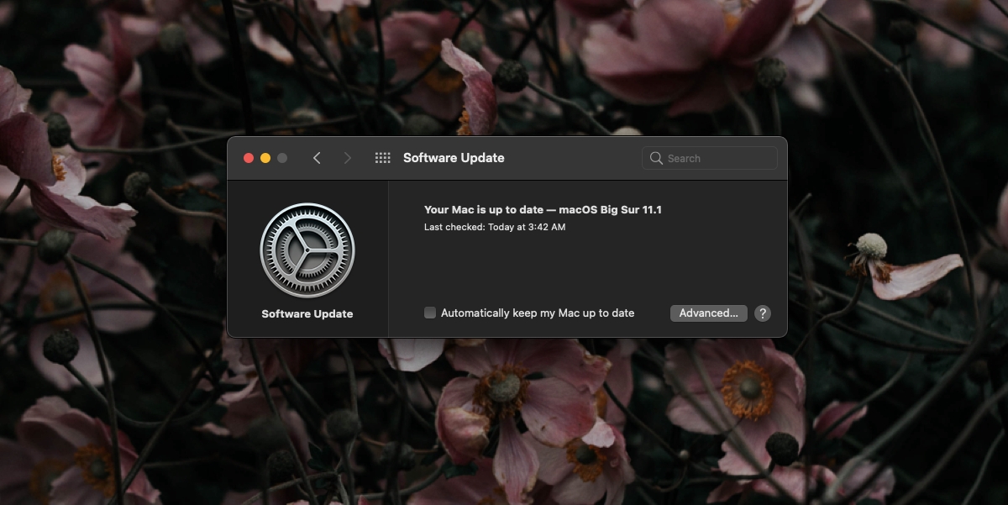The width and height of the screenshot is (1008, 505).
Task: Click the greyed-out zoom window button
Action: [x=282, y=158]
